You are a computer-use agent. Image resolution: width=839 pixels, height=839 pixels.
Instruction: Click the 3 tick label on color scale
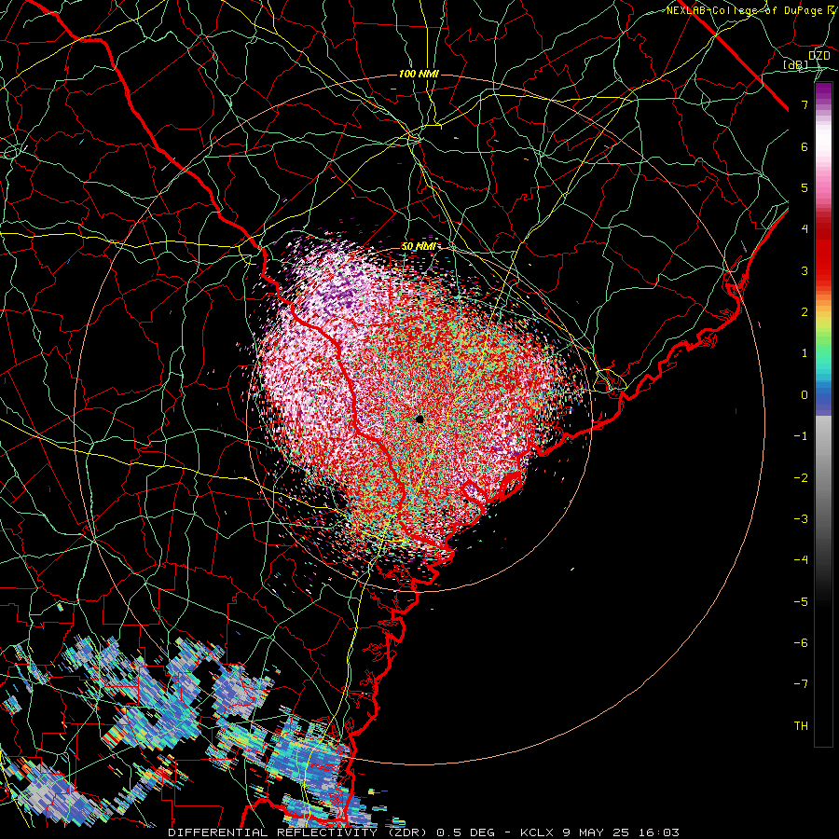click(805, 270)
